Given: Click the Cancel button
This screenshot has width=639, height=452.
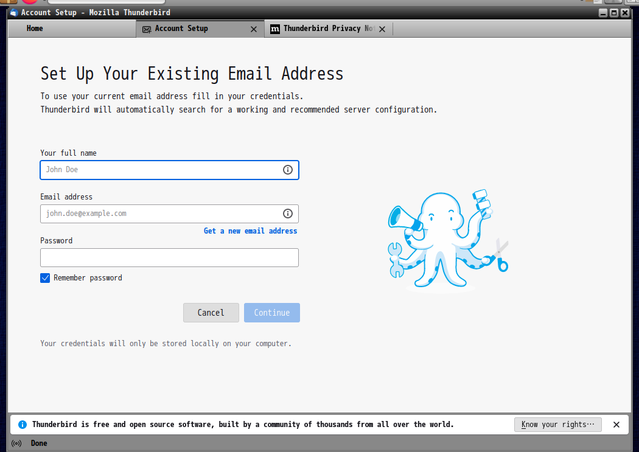Looking at the screenshot, I should (211, 313).
